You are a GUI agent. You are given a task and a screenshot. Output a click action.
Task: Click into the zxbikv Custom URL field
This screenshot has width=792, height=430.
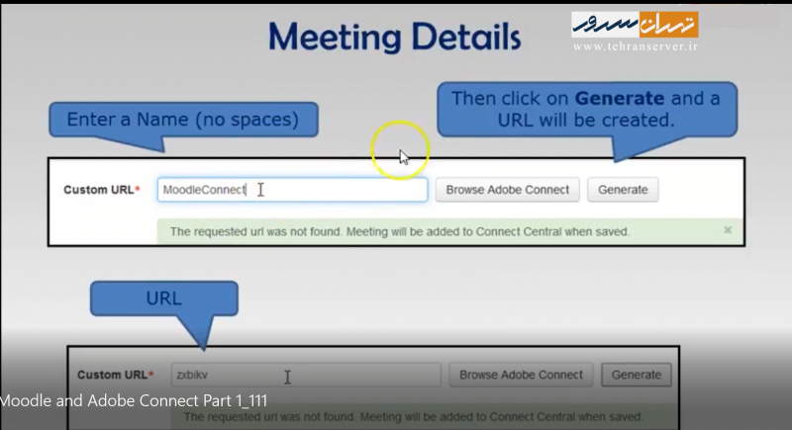(305, 375)
